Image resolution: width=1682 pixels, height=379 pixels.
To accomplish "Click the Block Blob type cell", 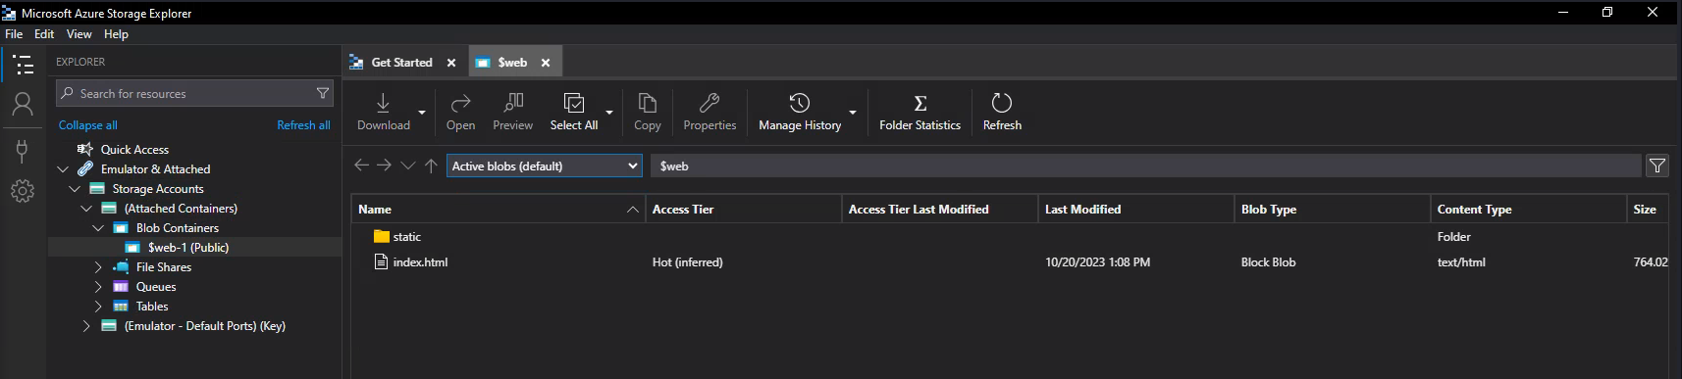I will click(1268, 262).
